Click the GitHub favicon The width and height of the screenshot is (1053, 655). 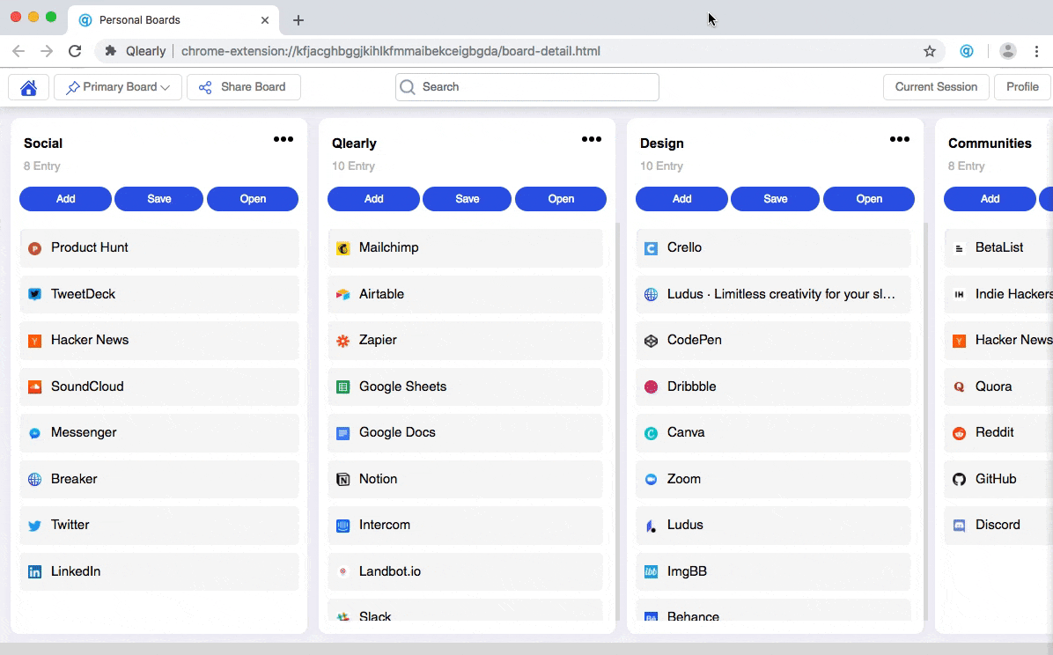pyautogui.click(x=960, y=480)
